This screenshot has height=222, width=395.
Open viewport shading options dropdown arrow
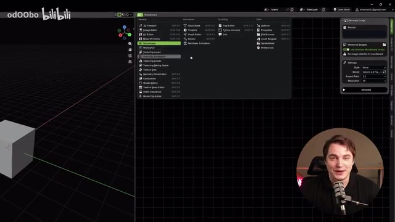pos(131,15)
